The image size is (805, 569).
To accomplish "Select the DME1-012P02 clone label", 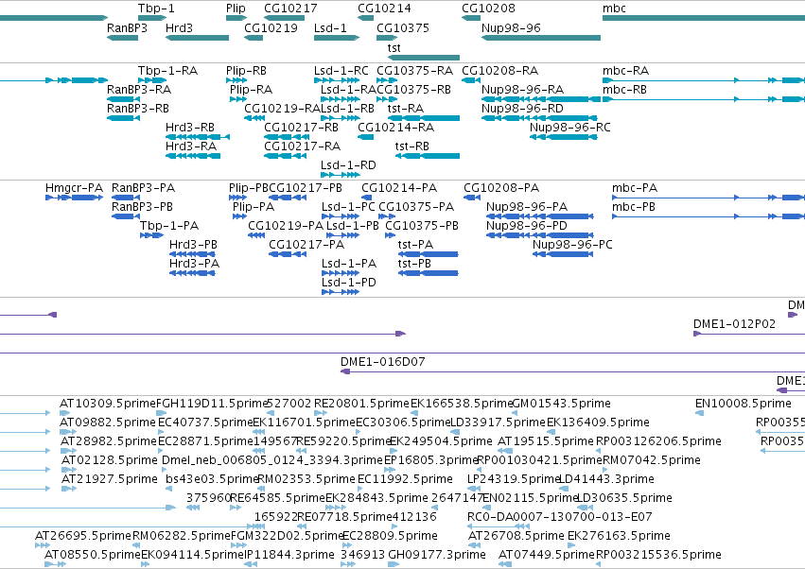I will 734,324.
